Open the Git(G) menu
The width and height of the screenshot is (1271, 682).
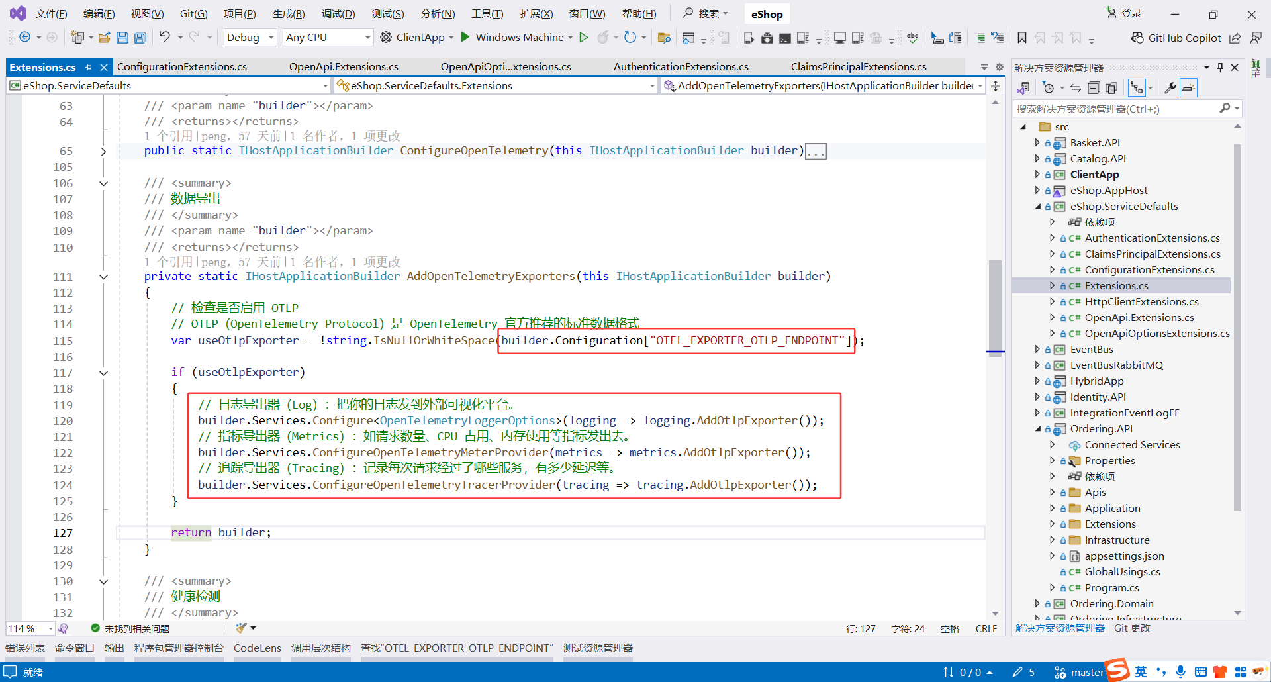(x=194, y=14)
